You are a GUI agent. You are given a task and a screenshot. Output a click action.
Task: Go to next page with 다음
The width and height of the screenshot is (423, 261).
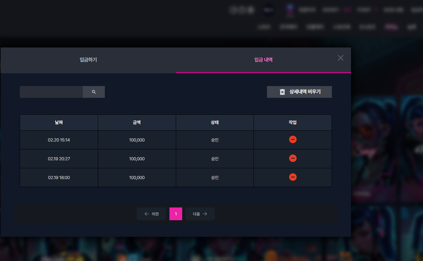(200, 214)
